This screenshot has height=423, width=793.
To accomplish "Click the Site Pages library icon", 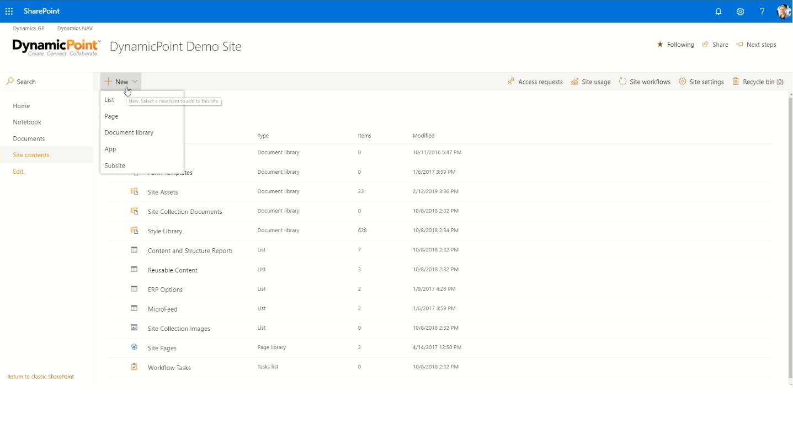I will coord(134,347).
